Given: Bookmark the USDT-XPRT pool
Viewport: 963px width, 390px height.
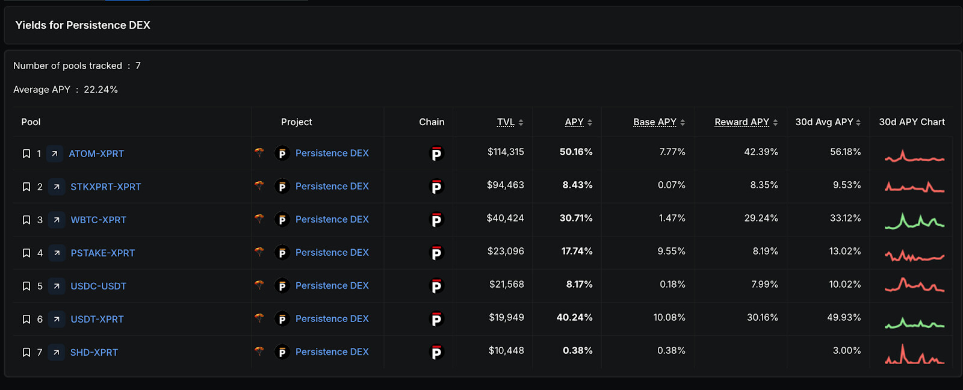Looking at the screenshot, I should [x=26, y=319].
